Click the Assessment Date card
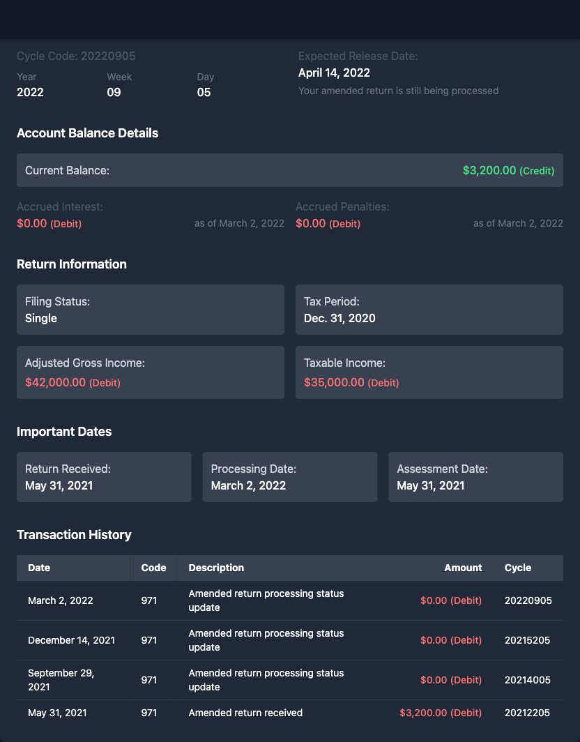Screen dimensions: 580x742 (475, 477)
